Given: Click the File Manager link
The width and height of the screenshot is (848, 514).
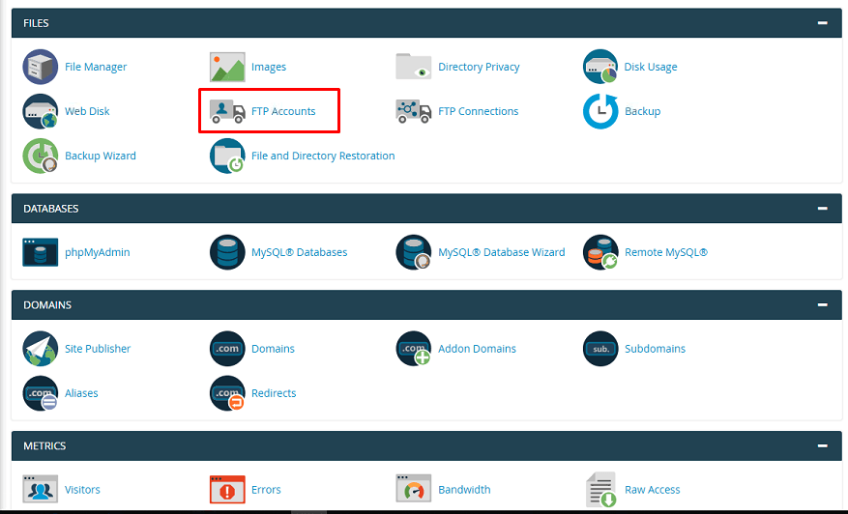Looking at the screenshot, I should pos(96,67).
